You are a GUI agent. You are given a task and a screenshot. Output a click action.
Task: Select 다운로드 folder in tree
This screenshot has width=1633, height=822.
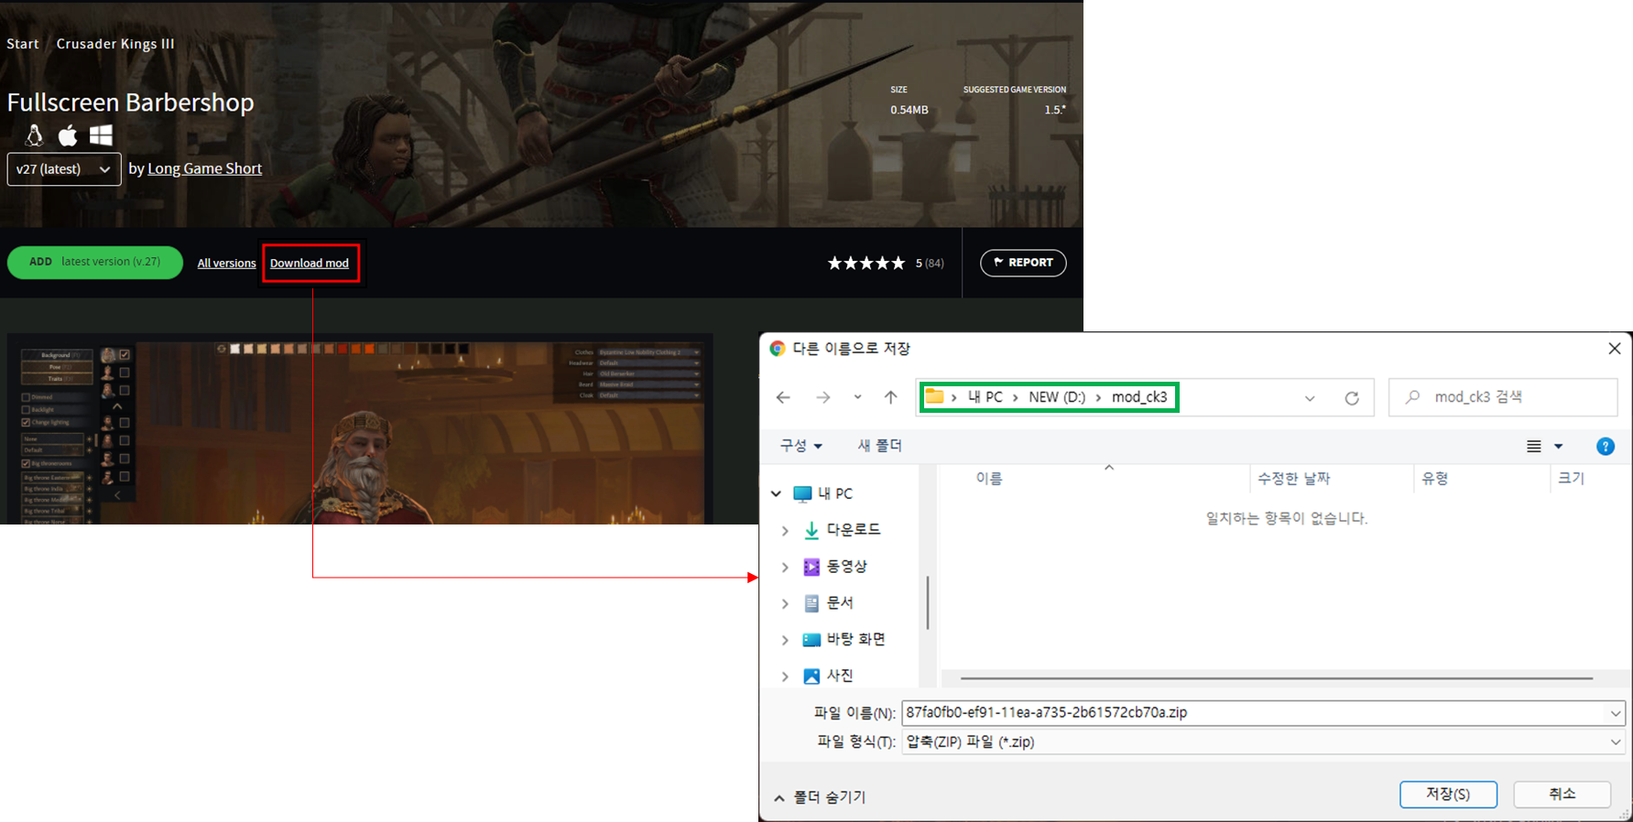[842, 530]
